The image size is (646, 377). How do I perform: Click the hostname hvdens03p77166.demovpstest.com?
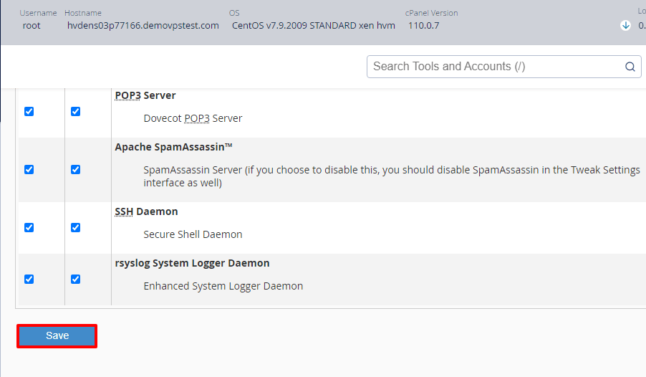pyautogui.click(x=143, y=26)
